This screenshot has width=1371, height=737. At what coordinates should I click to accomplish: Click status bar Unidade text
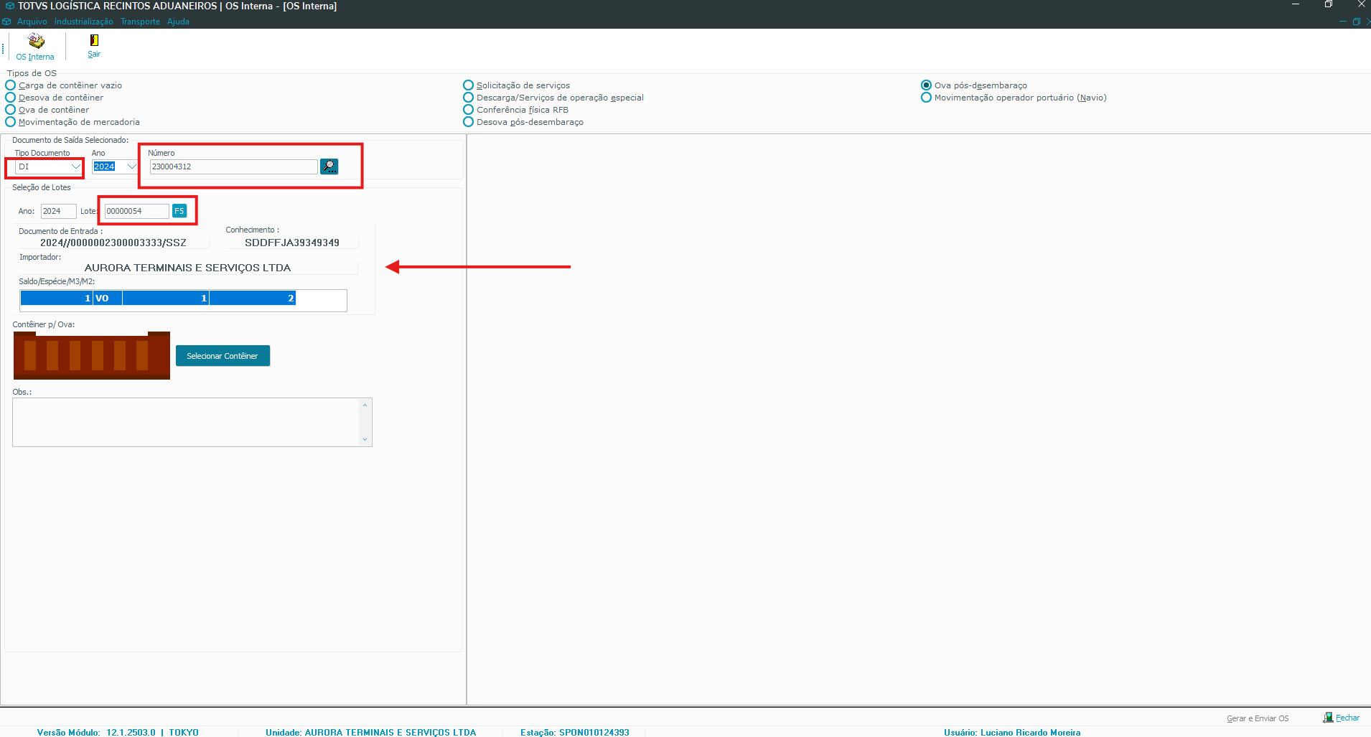click(x=371, y=732)
